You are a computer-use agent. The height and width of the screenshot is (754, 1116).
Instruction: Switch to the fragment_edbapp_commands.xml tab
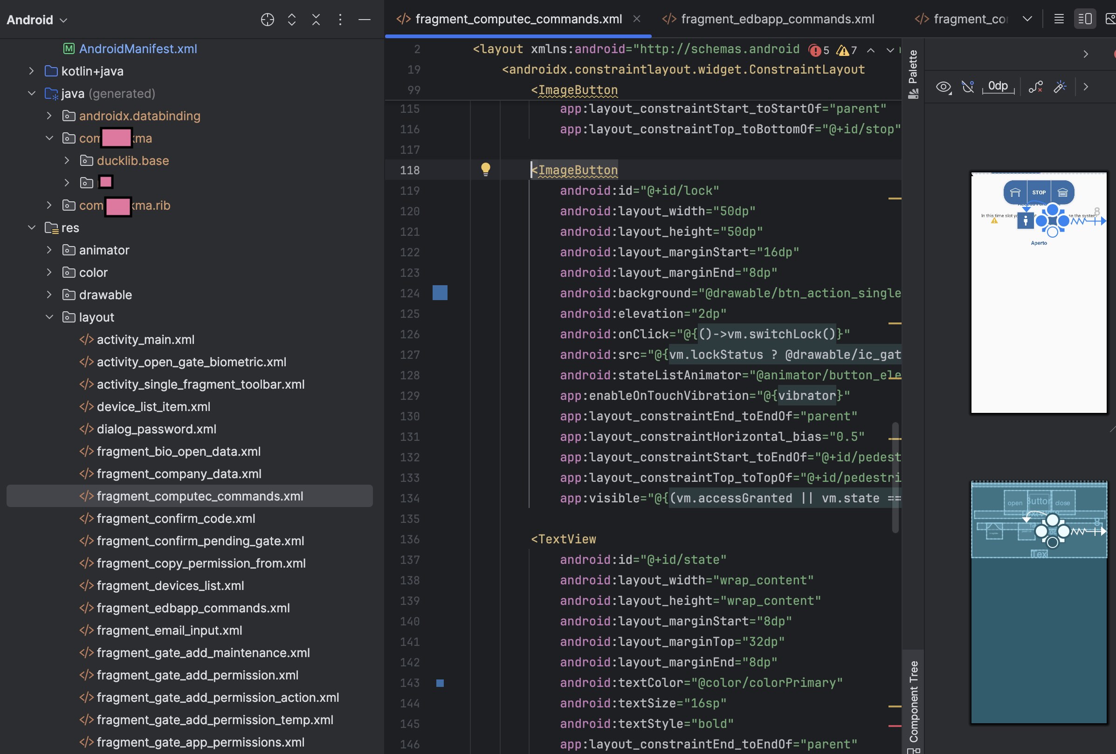(x=777, y=19)
